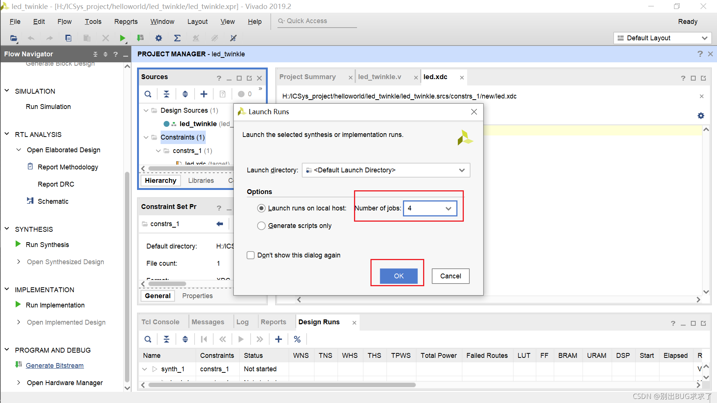The image size is (717, 403).
Task: Switch to the Tcl Console tab
Action: point(160,322)
